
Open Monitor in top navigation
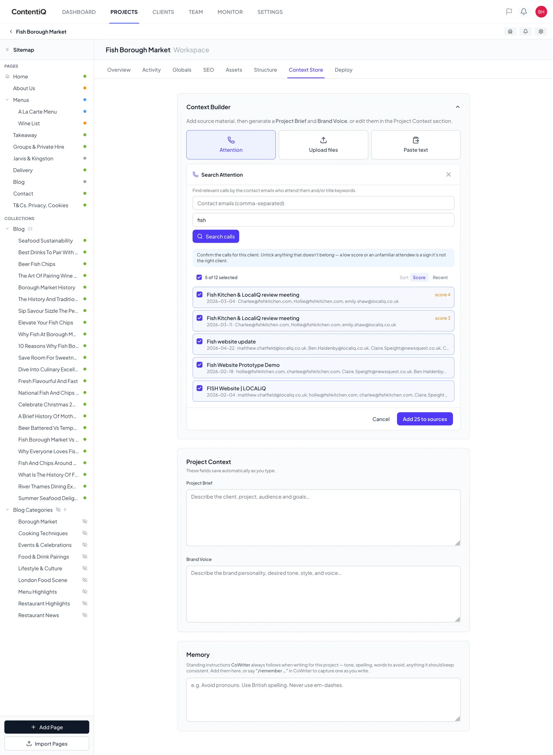click(230, 12)
